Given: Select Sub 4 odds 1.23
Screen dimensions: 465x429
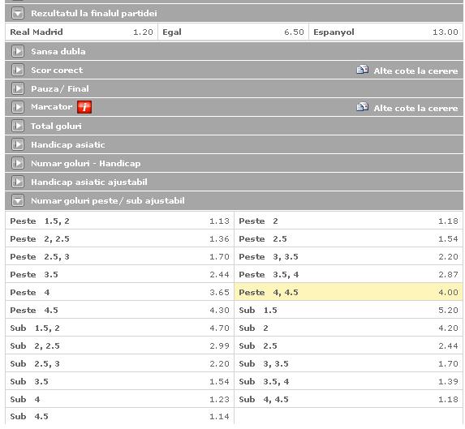Looking at the screenshot, I should click(120, 399).
